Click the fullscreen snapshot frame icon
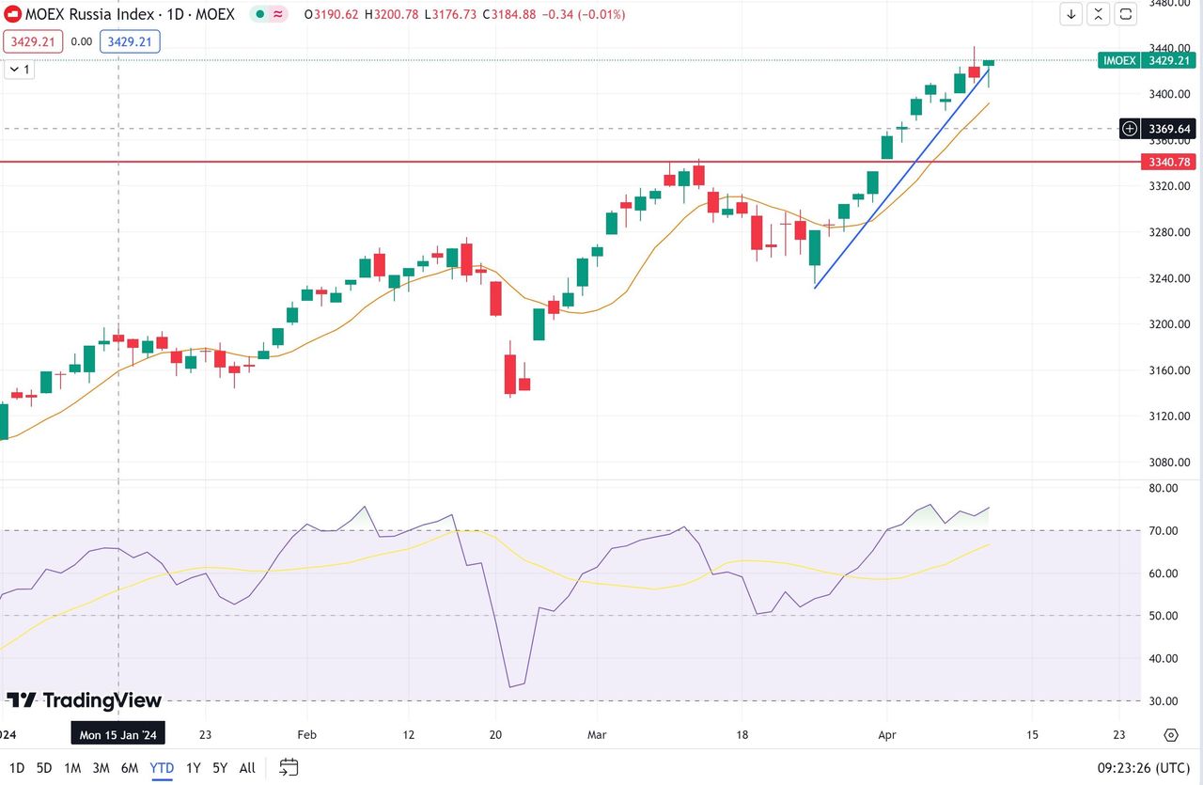 (1126, 14)
